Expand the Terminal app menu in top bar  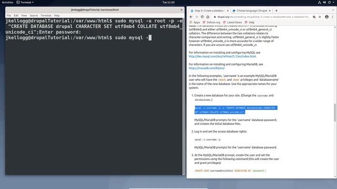coord(25,2)
